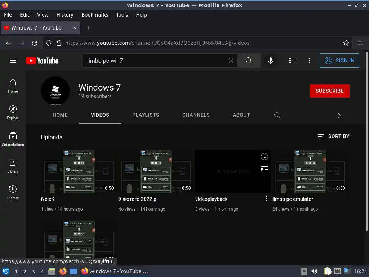Open Firefox application hamburger menu
Image resolution: width=369 pixels, height=277 pixels.
(360, 43)
